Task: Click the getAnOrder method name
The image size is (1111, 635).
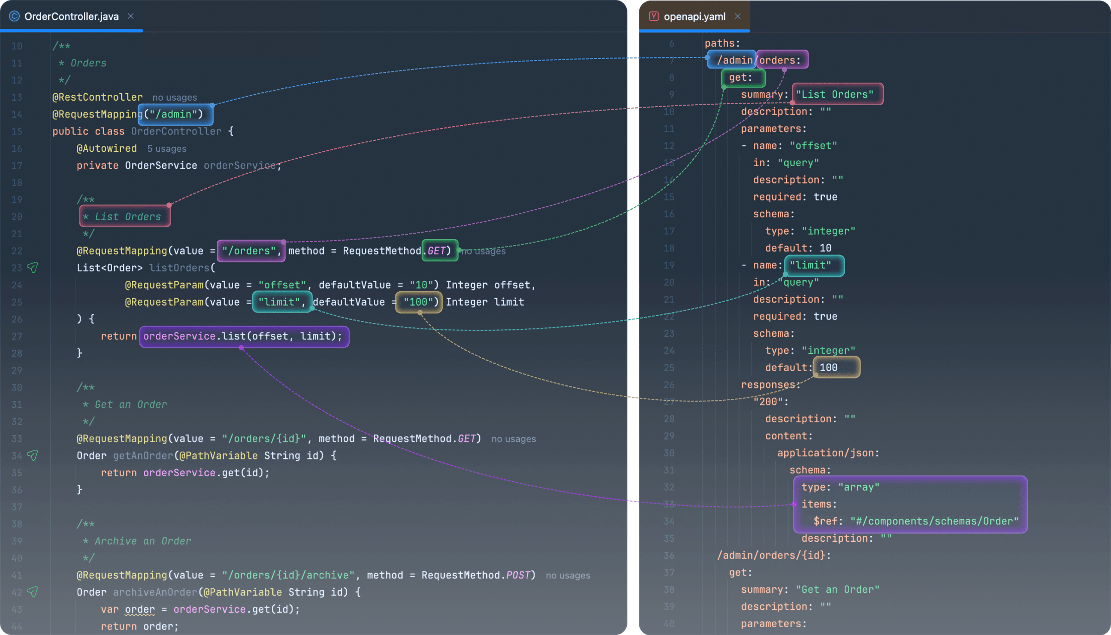Action: point(143,455)
